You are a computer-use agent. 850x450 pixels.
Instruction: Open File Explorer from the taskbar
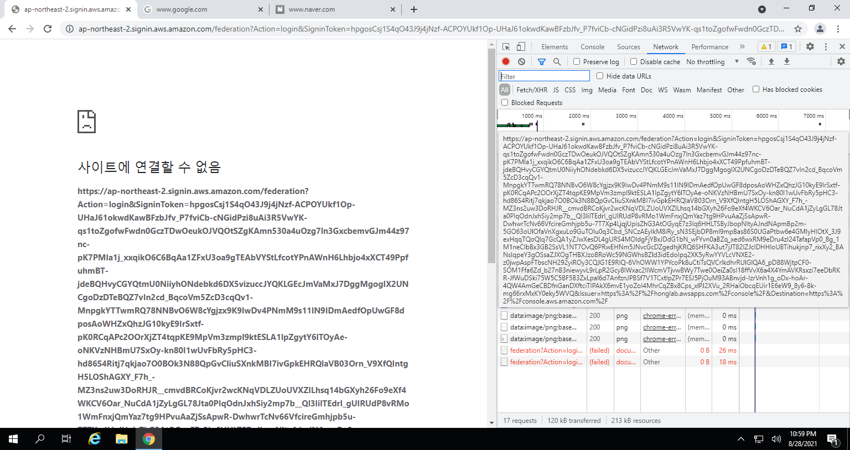click(x=122, y=439)
